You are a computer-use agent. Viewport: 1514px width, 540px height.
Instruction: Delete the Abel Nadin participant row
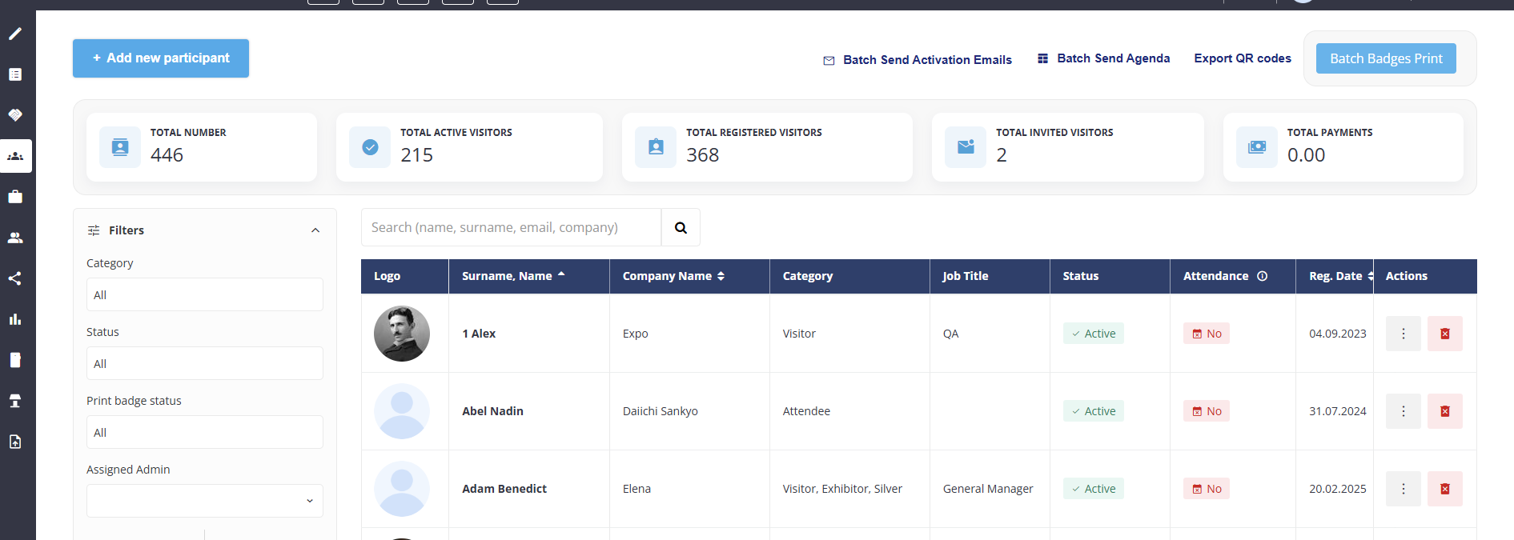[x=1445, y=411]
